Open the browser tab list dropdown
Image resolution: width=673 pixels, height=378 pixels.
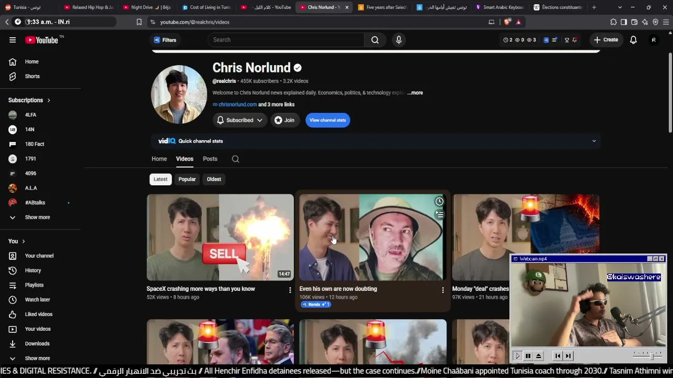620,7
